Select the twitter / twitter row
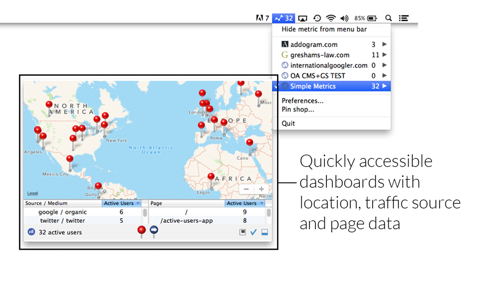The width and height of the screenshot is (503, 302). 83,221
